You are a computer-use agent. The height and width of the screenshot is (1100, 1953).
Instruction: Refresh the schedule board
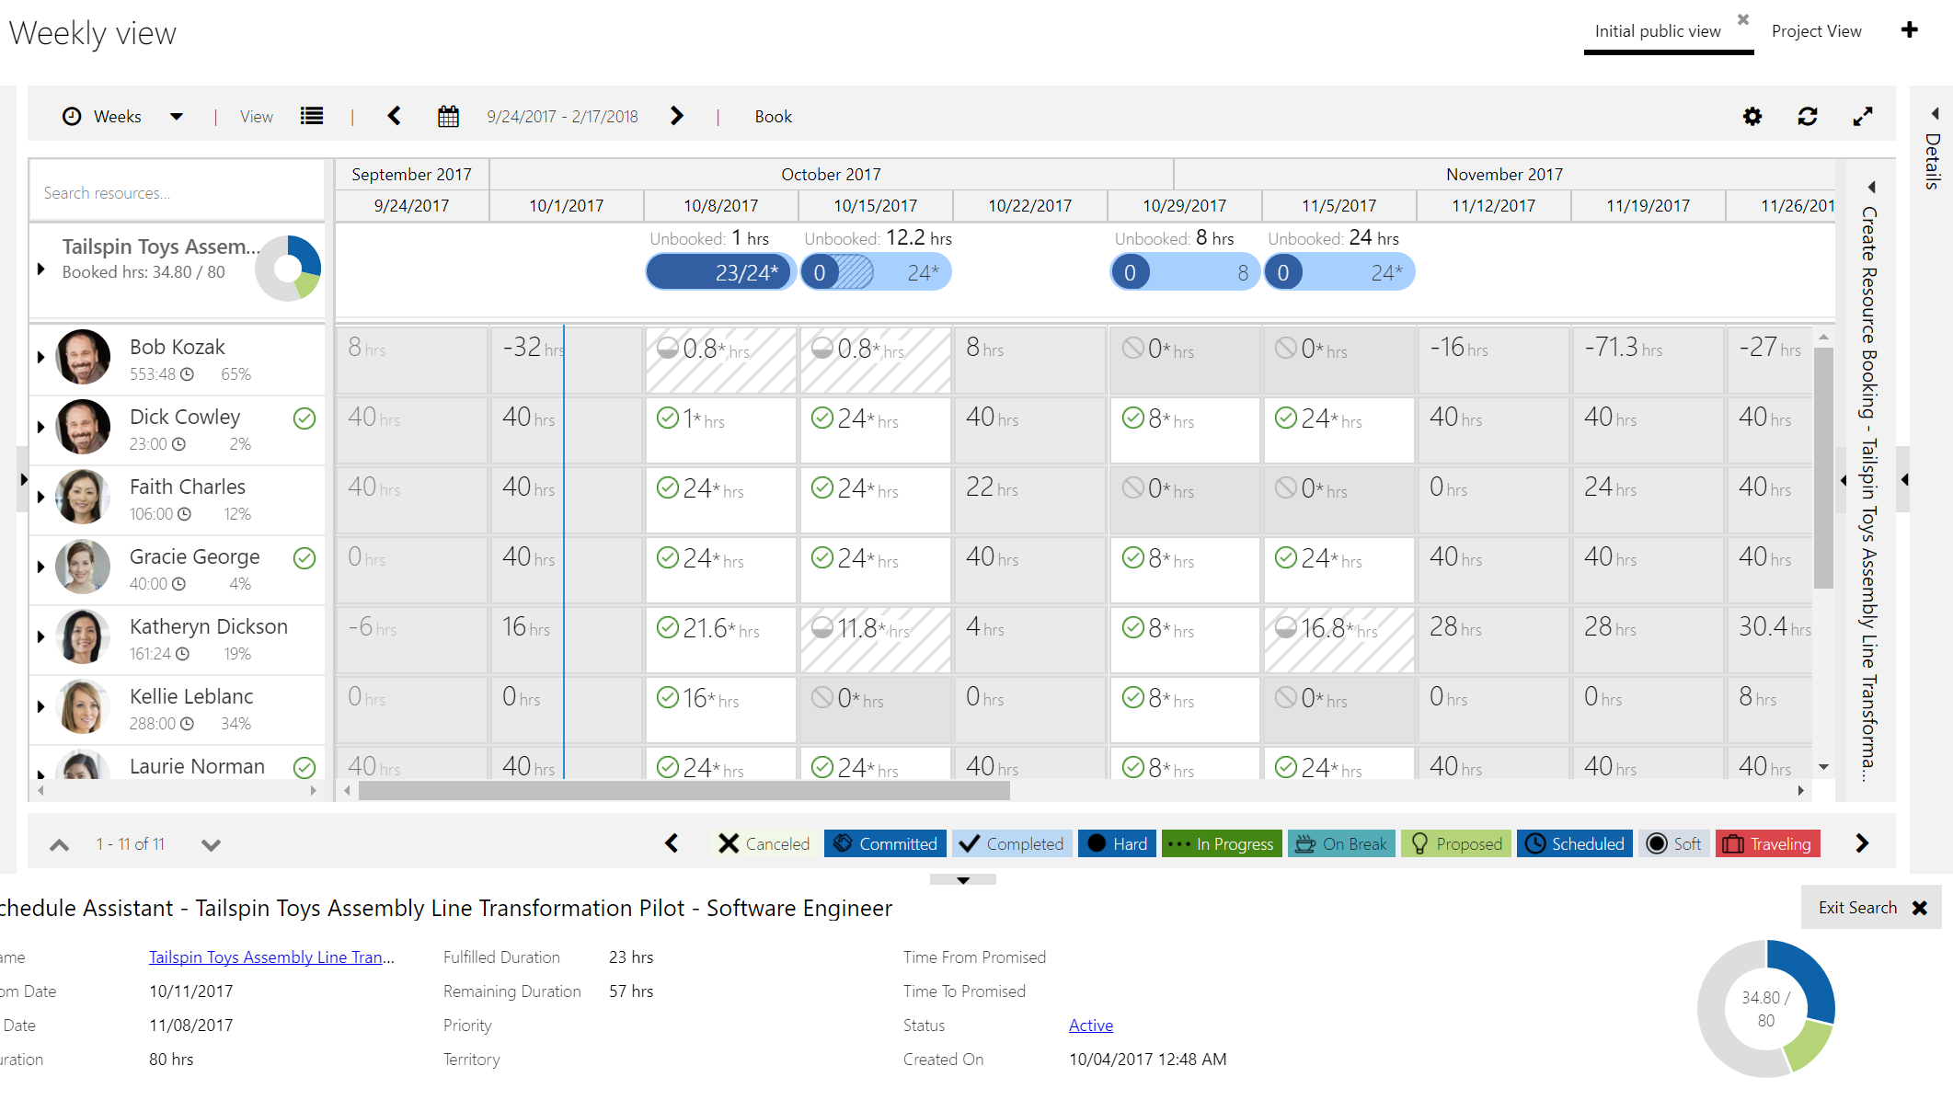coord(1808,117)
